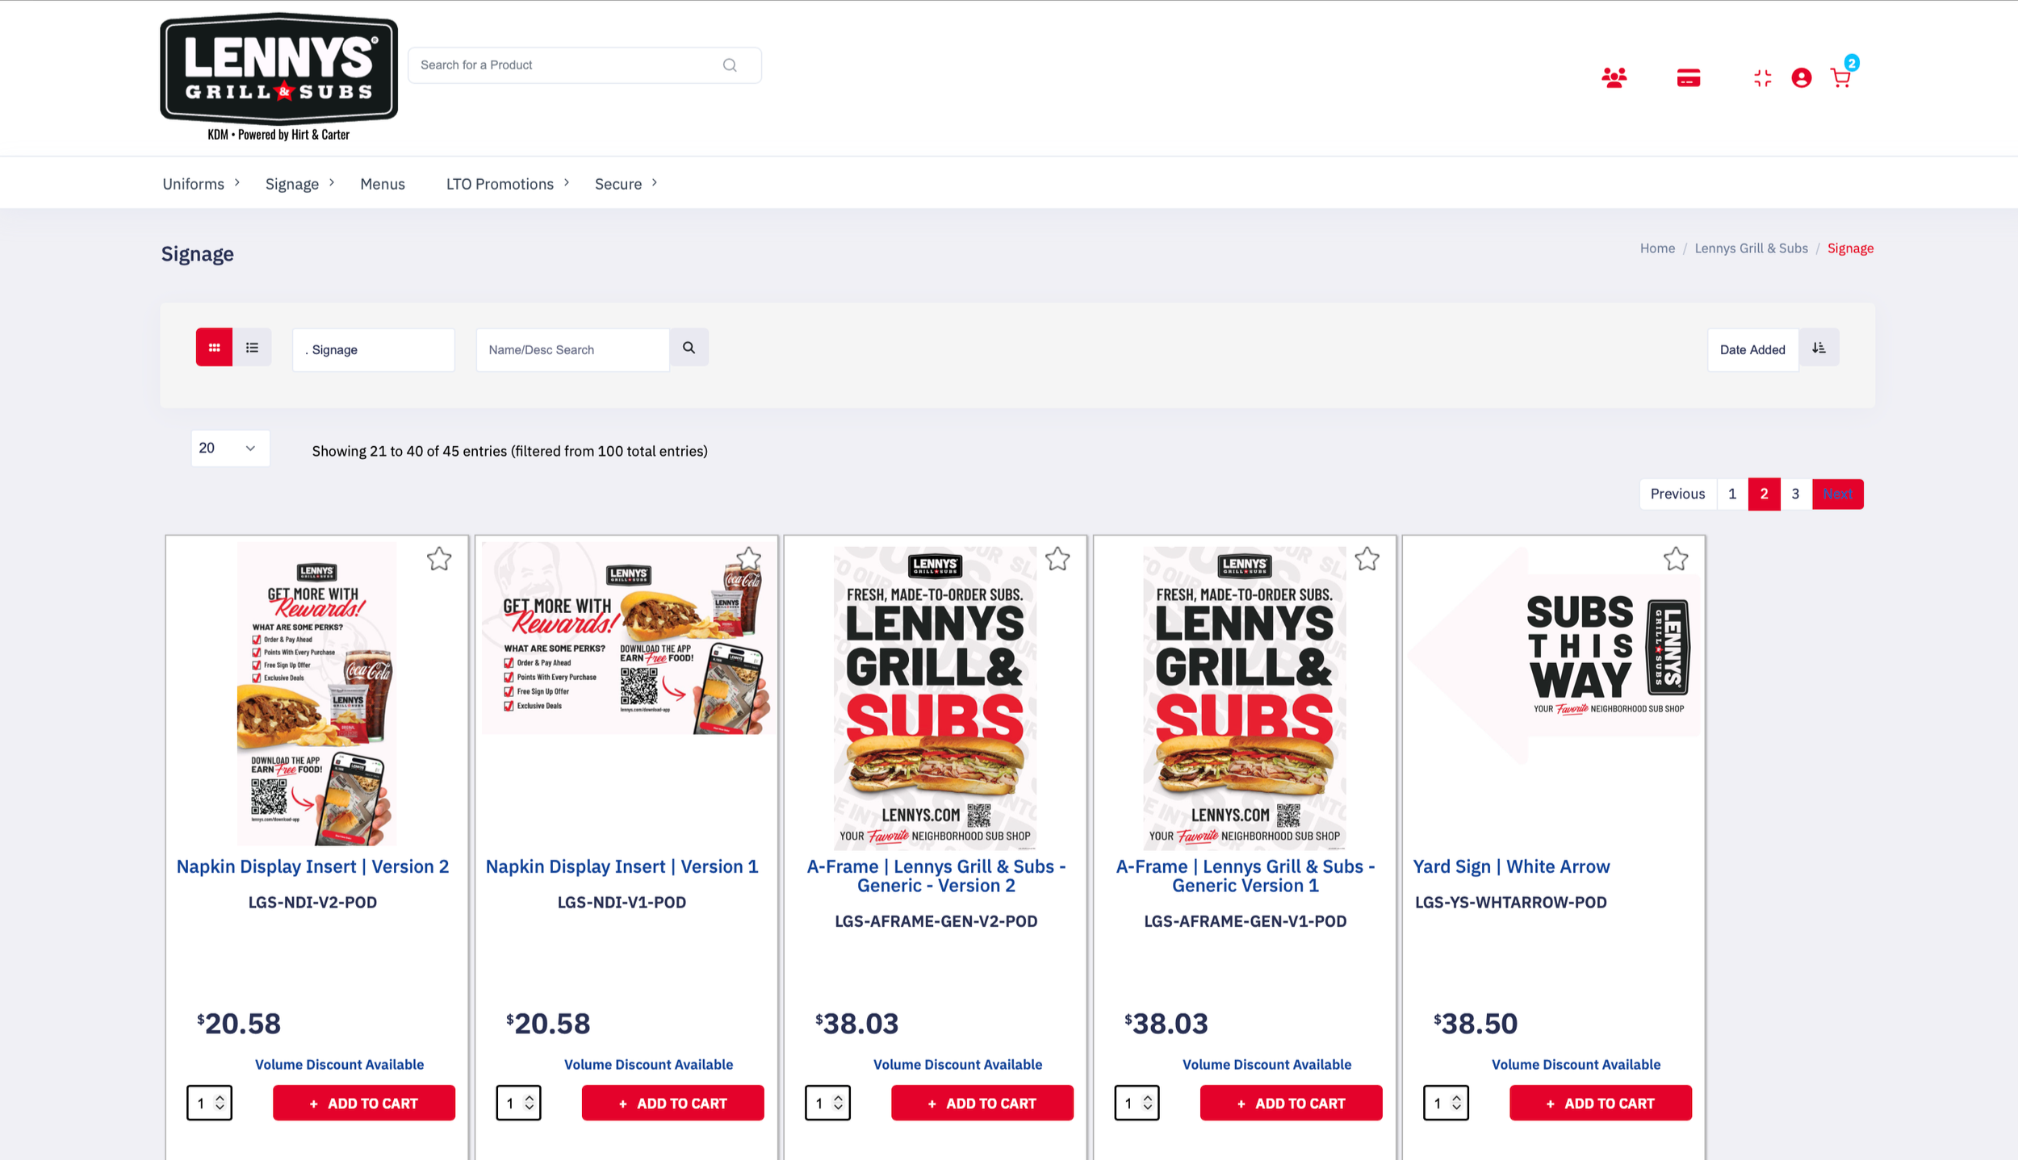This screenshot has width=2018, height=1160.
Task: Open Napkin Display Insert | Version 1 title link
Action: coord(622,866)
